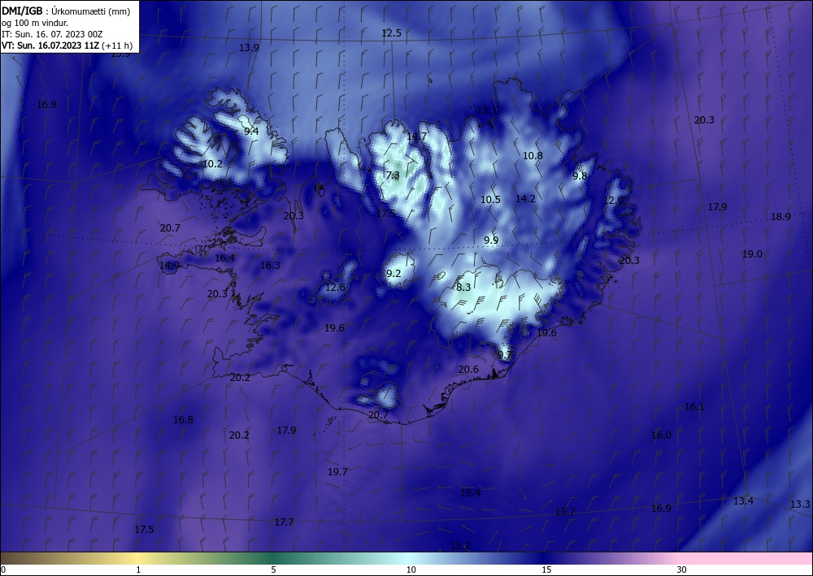Click the 16.3 value on the map
This screenshot has height=576, width=813.
[x=270, y=265]
